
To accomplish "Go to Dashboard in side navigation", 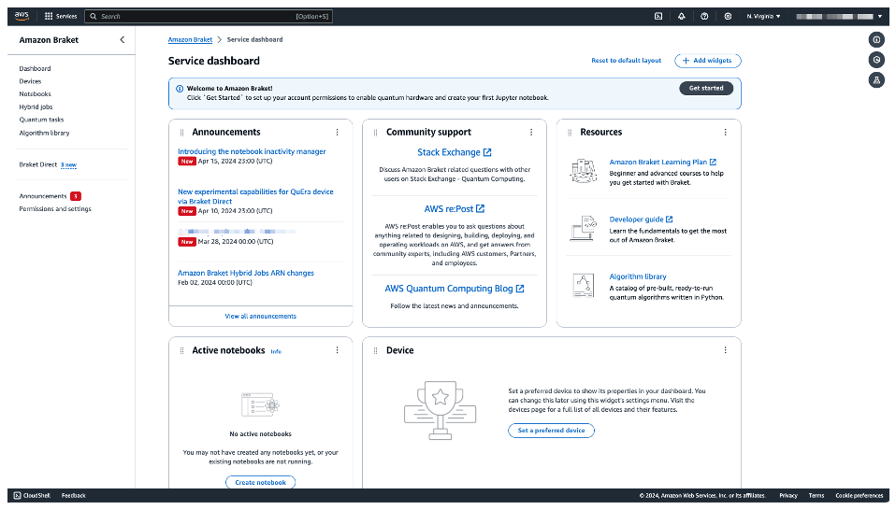I will [35, 68].
